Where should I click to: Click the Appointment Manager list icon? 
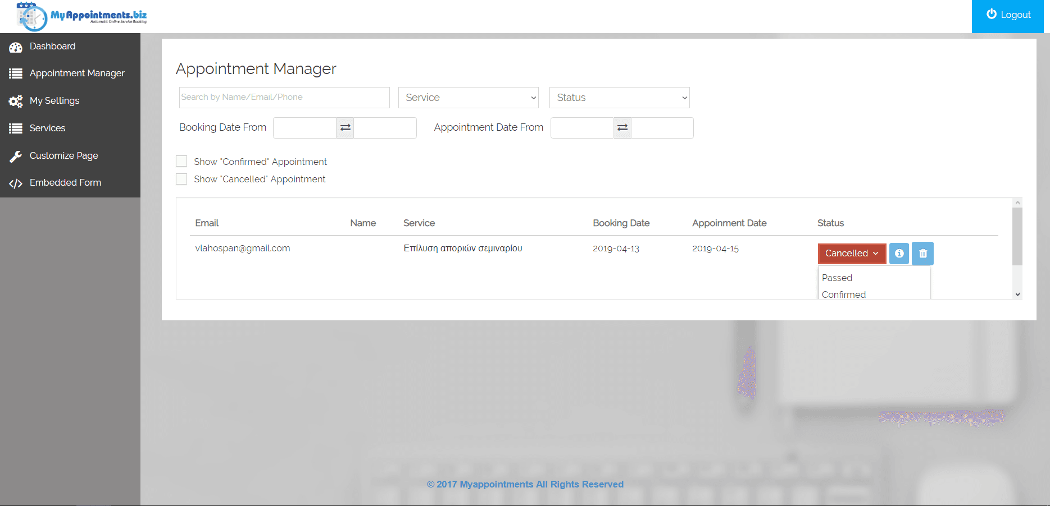(x=16, y=73)
